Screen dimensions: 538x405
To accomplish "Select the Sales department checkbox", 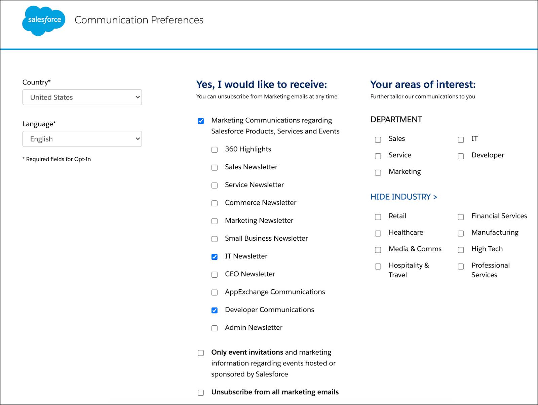I will 378,140.
